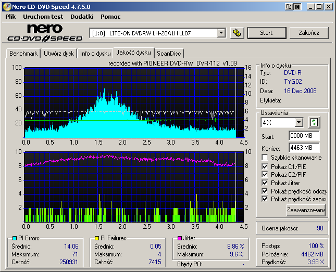
Task: Click the magenta Jitter legend swatch
Action: (x=180, y=238)
